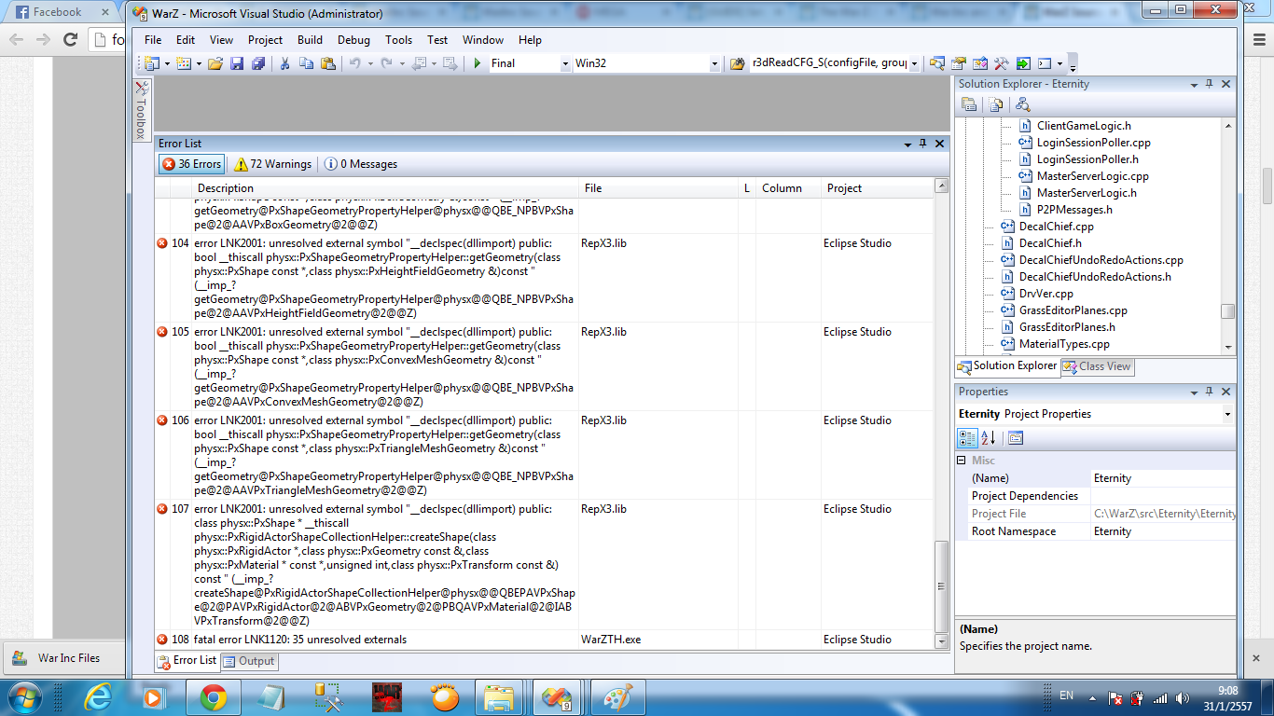Click the Properties icon in Solution Explorer toolbar
Screen dimensions: 1274x716
click(x=969, y=104)
